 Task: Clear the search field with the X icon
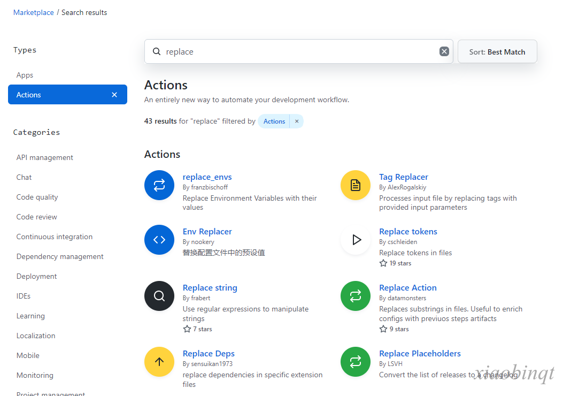[x=444, y=51]
